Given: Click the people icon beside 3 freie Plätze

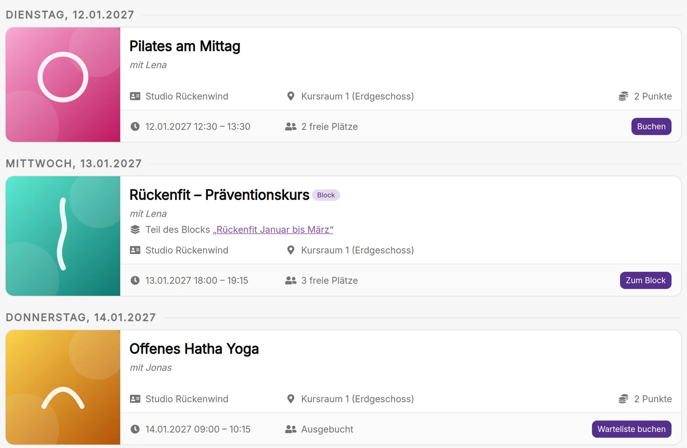Looking at the screenshot, I should [x=291, y=280].
